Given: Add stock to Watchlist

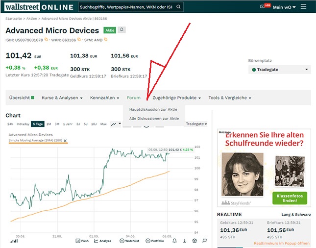Looking at the screenshot, I should click(x=129, y=241).
